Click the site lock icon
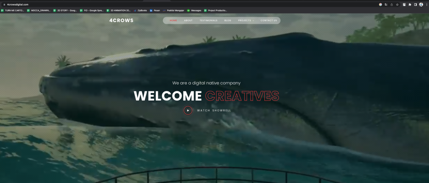 [x=4, y=4]
